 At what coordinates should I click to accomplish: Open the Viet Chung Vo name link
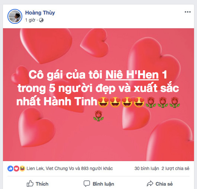[60, 169]
